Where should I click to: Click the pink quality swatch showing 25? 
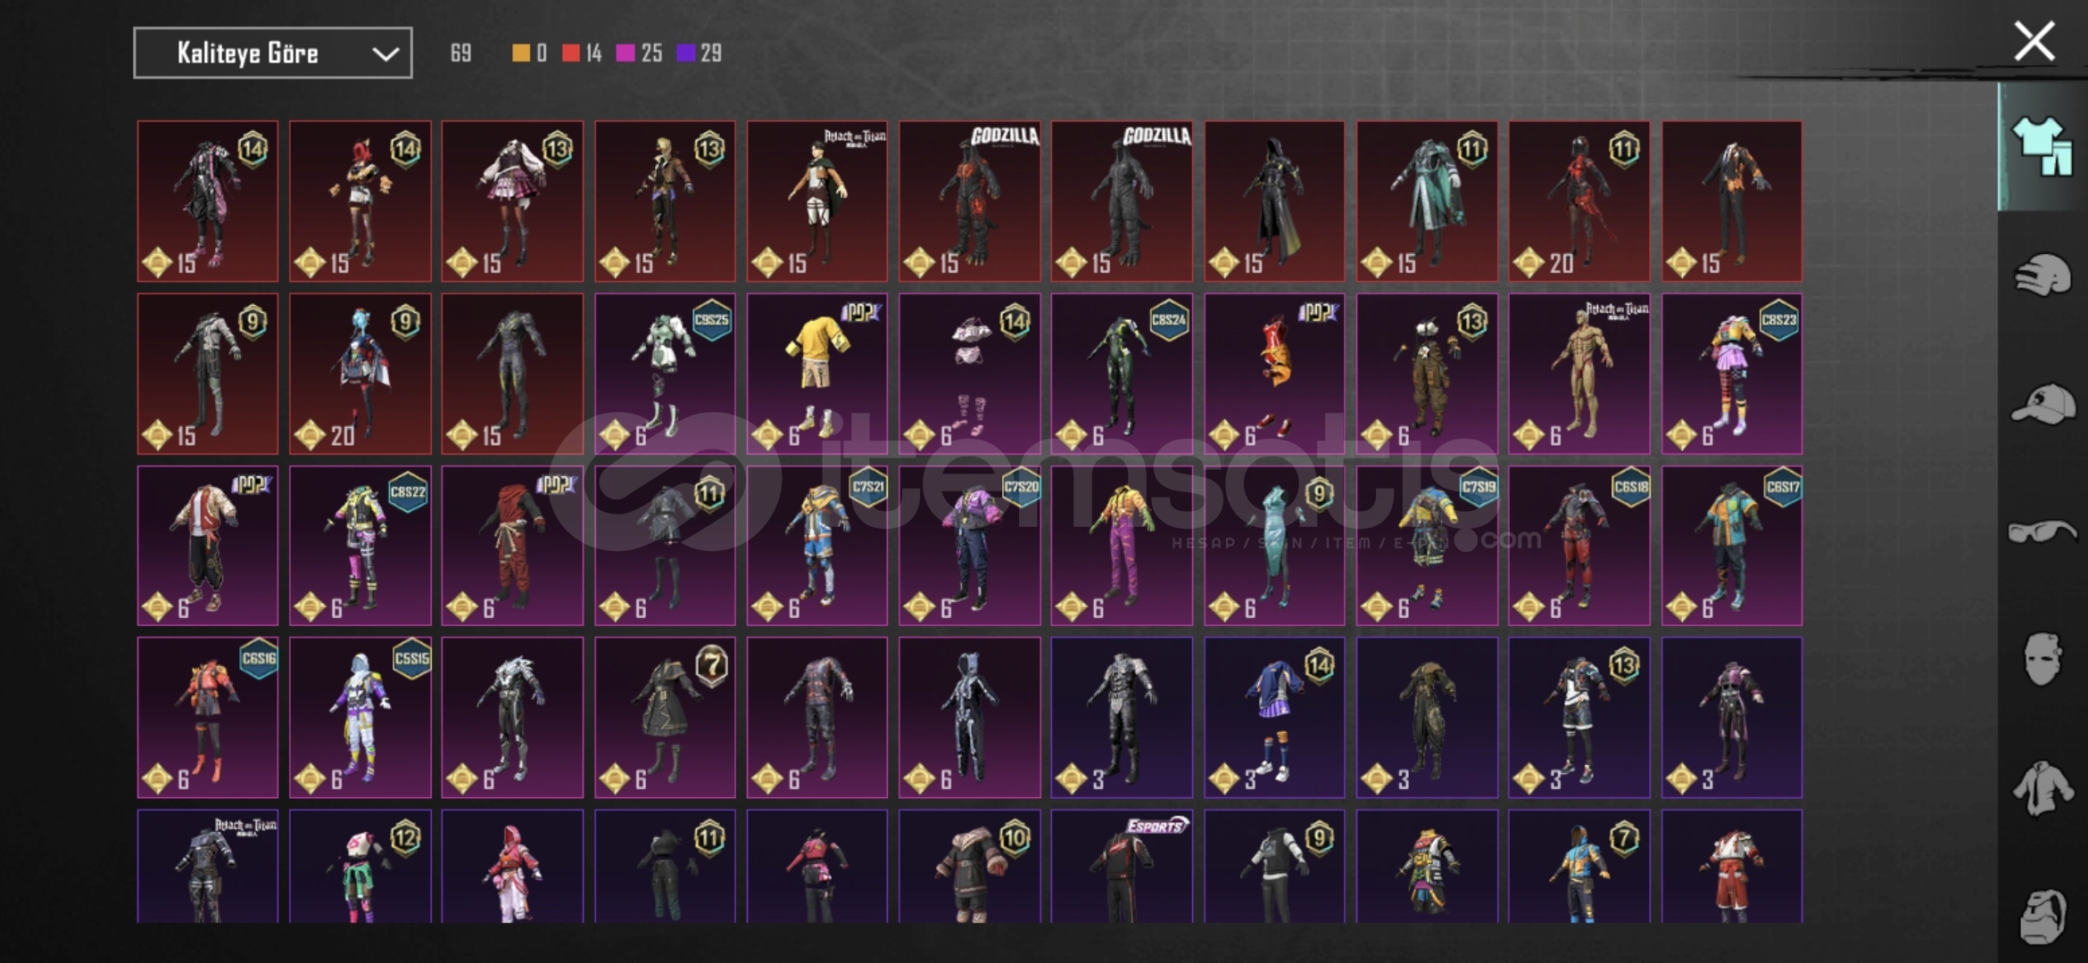coord(625,53)
